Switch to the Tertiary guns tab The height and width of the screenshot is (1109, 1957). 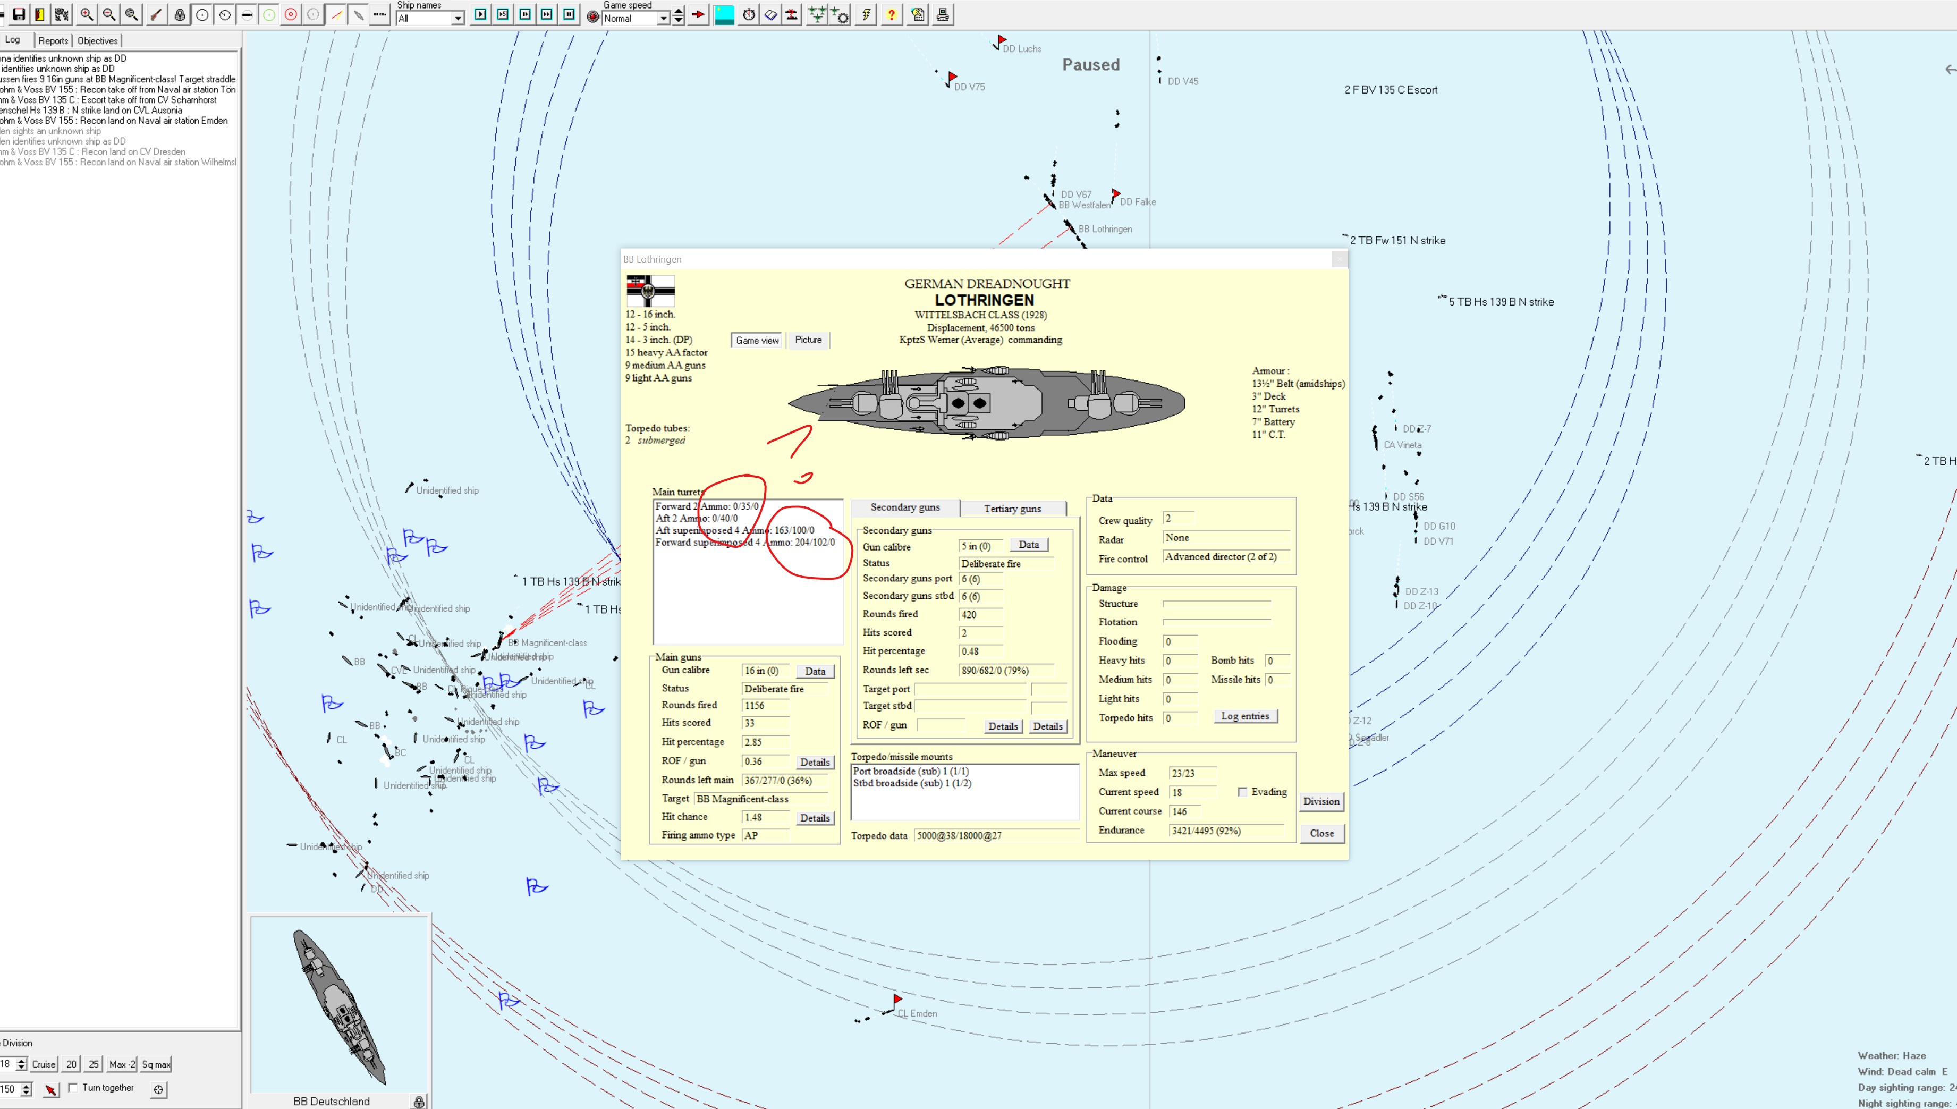pos(1012,509)
